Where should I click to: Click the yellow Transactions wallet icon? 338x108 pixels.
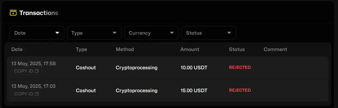[13, 13]
